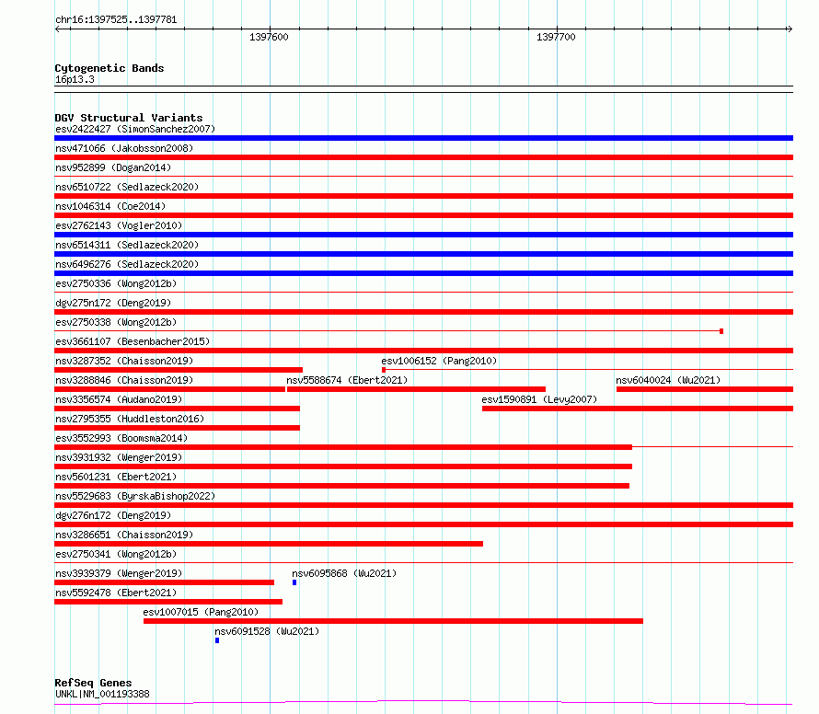Click nsv3286651 (Chaisson2019) variant label
819x714 pixels.
point(124,535)
